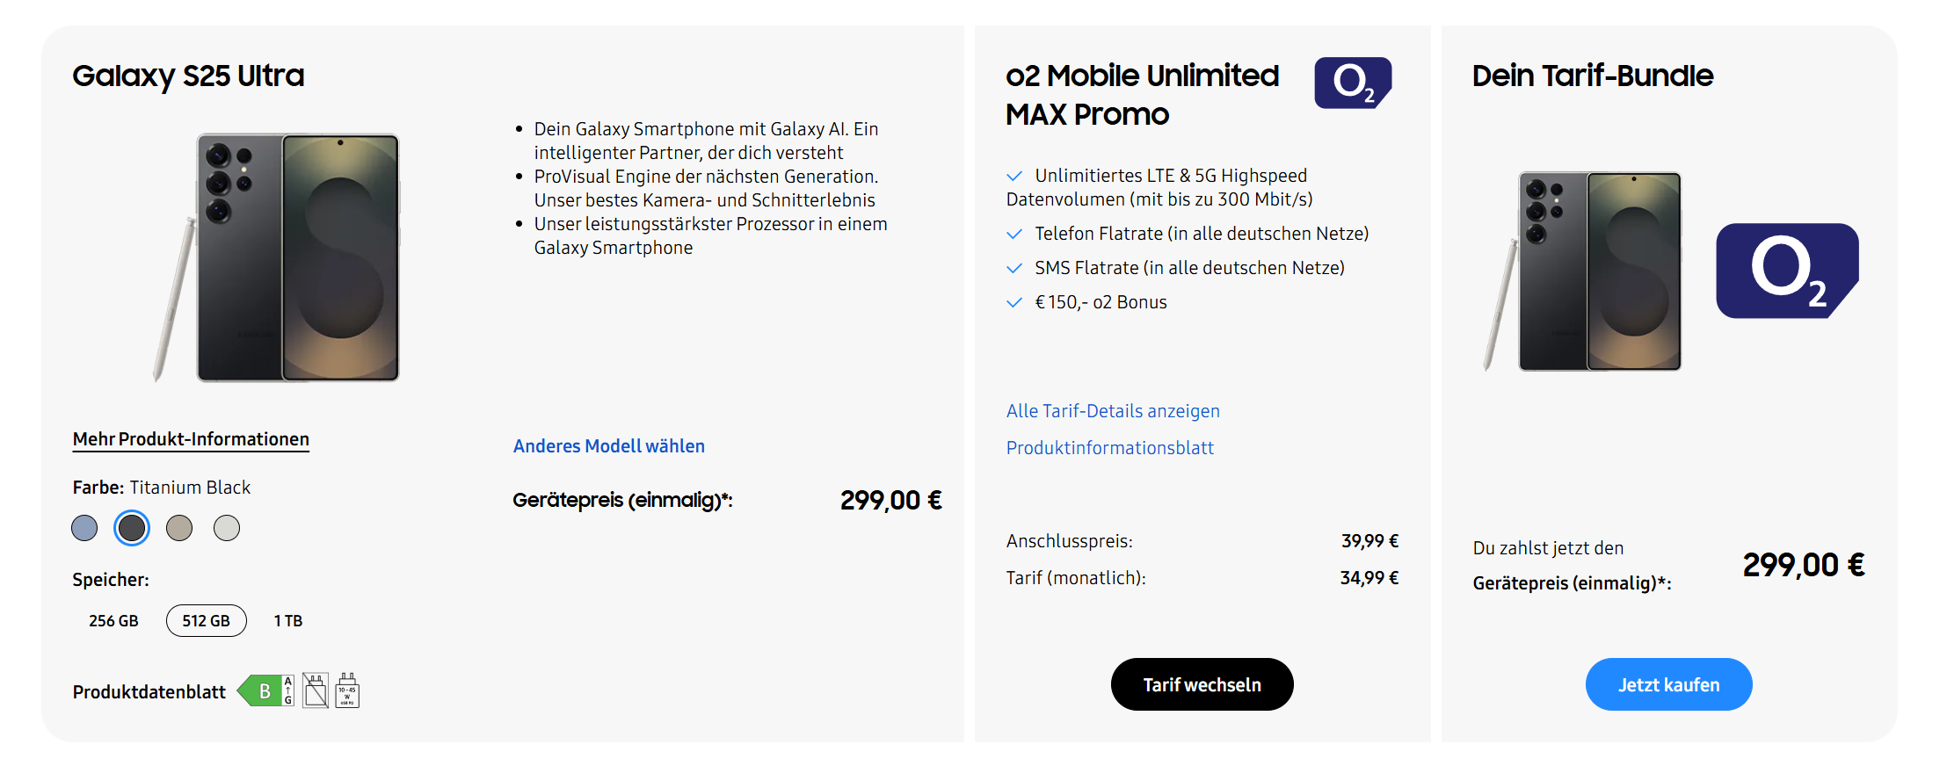Click the o2 logo beside the tariff title

click(x=1352, y=83)
